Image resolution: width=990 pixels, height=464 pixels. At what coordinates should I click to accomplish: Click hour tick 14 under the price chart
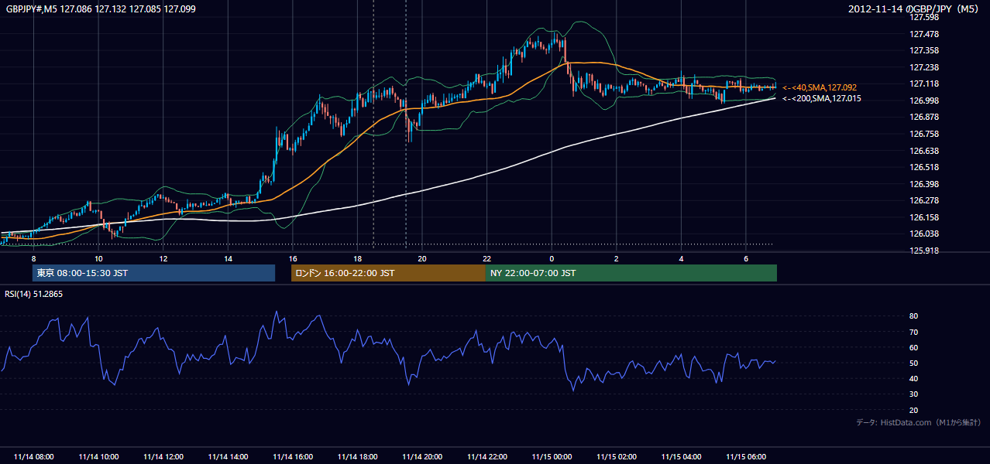pyautogui.click(x=229, y=258)
